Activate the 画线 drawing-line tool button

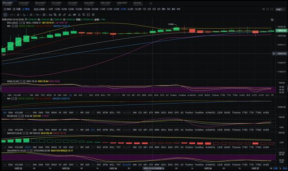coord(26,9)
